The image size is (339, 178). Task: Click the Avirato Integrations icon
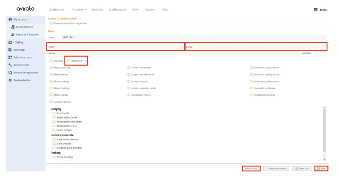tap(10, 72)
